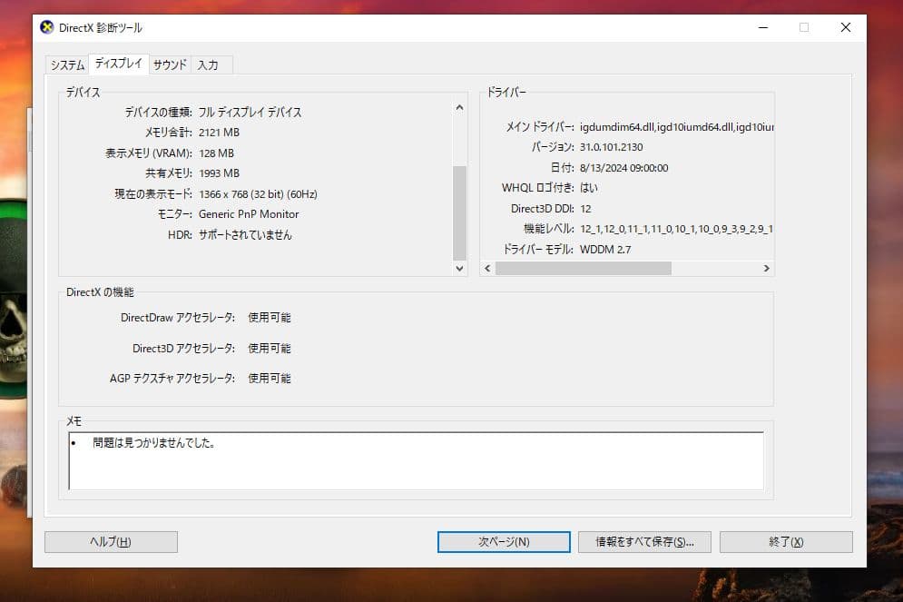Click the ヘルプ(H) button
Screen dimensions: 903x602
[111, 542]
